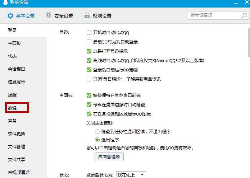Select the 退出程序 radio button
This screenshot has height=178, width=250.
97,140
